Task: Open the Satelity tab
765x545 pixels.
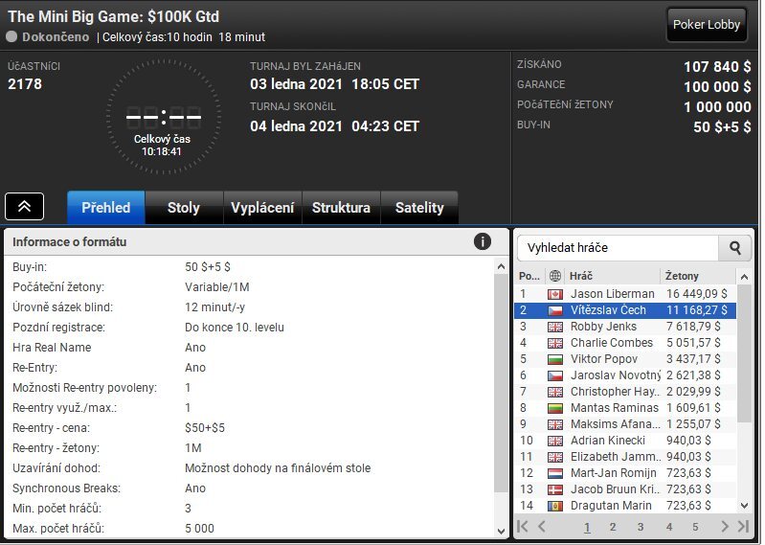Action: pyautogui.click(x=419, y=208)
